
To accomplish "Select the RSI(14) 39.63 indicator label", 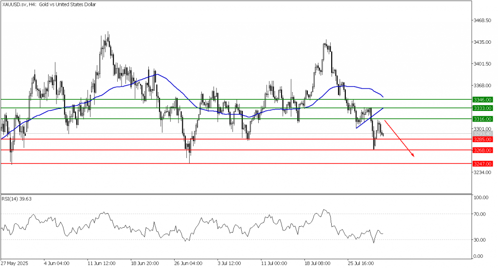I will [x=20, y=198].
